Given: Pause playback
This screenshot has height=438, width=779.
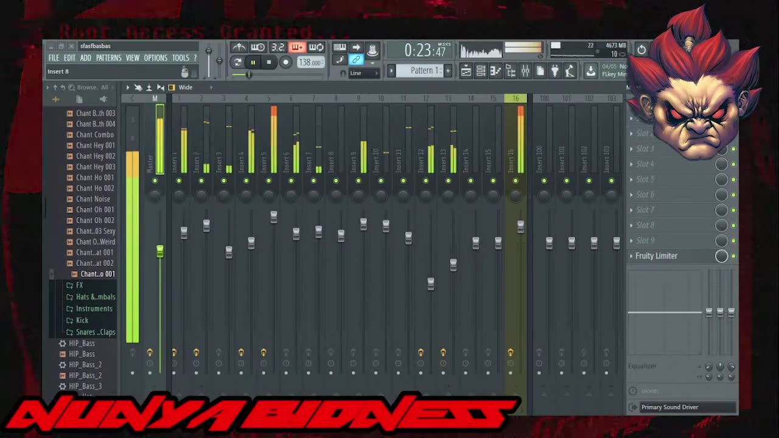Looking at the screenshot, I should coord(253,62).
